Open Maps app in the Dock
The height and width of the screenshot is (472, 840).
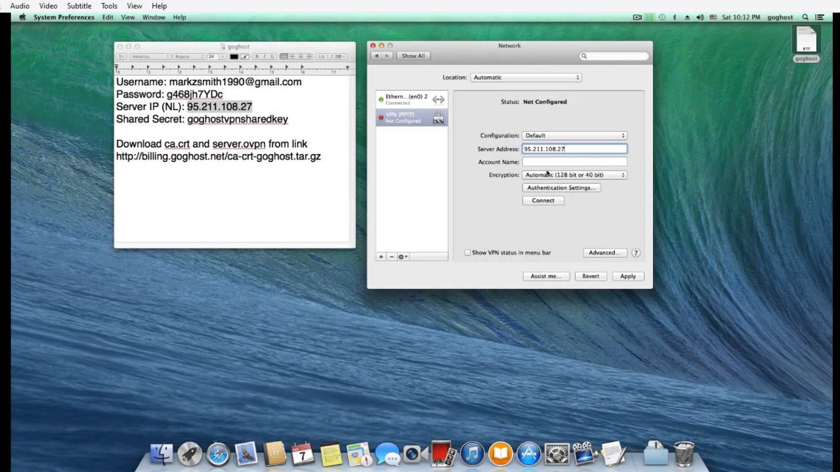click(359, 454)
